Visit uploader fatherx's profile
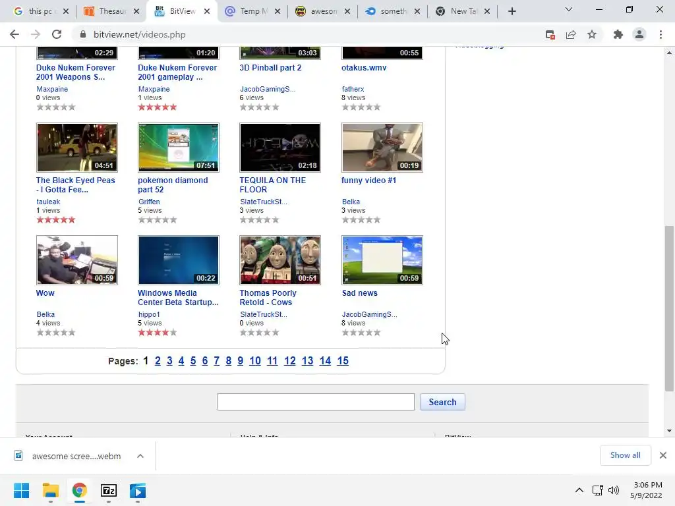Screen dimensions: 675x506 [x=353, y=89]
